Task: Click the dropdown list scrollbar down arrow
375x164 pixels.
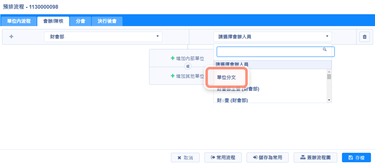Action: coord(329,100)
